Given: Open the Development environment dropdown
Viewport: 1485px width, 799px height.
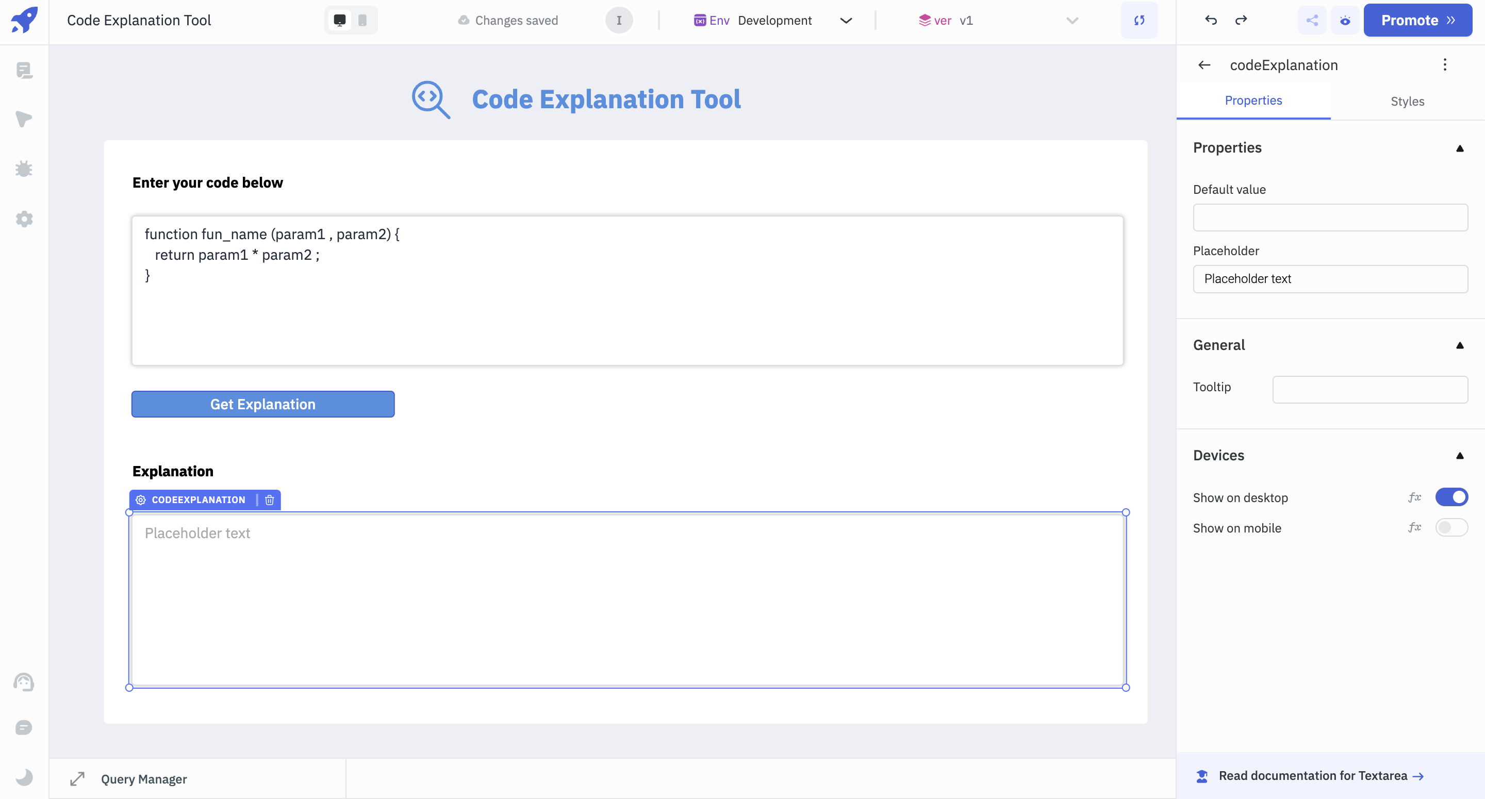Looking at the screenshot, I should click(846, 20).
